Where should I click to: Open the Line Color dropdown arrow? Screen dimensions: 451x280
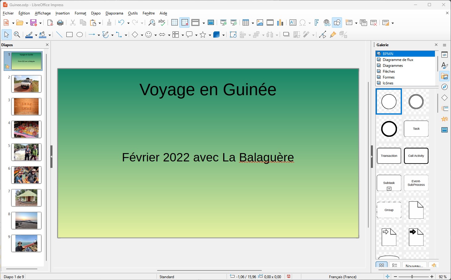pyautogui.click(x=36, y=35)
